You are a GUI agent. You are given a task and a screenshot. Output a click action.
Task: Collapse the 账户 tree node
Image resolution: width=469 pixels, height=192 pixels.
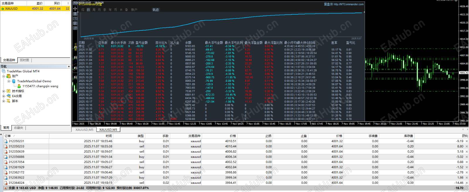4,76
